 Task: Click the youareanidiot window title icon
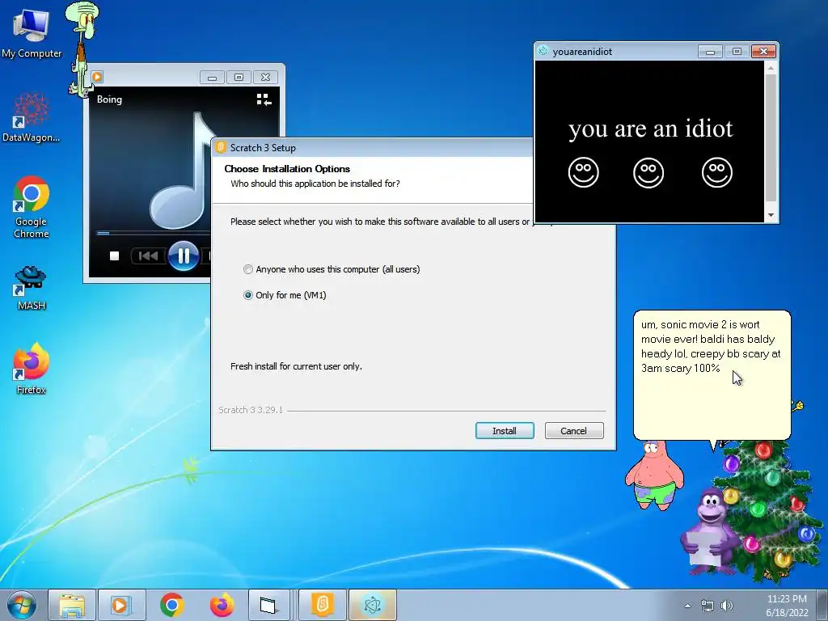point(543,51)
